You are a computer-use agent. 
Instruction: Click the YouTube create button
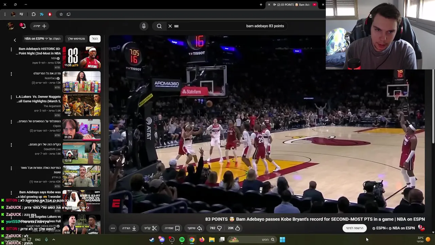tap(40, 26)
